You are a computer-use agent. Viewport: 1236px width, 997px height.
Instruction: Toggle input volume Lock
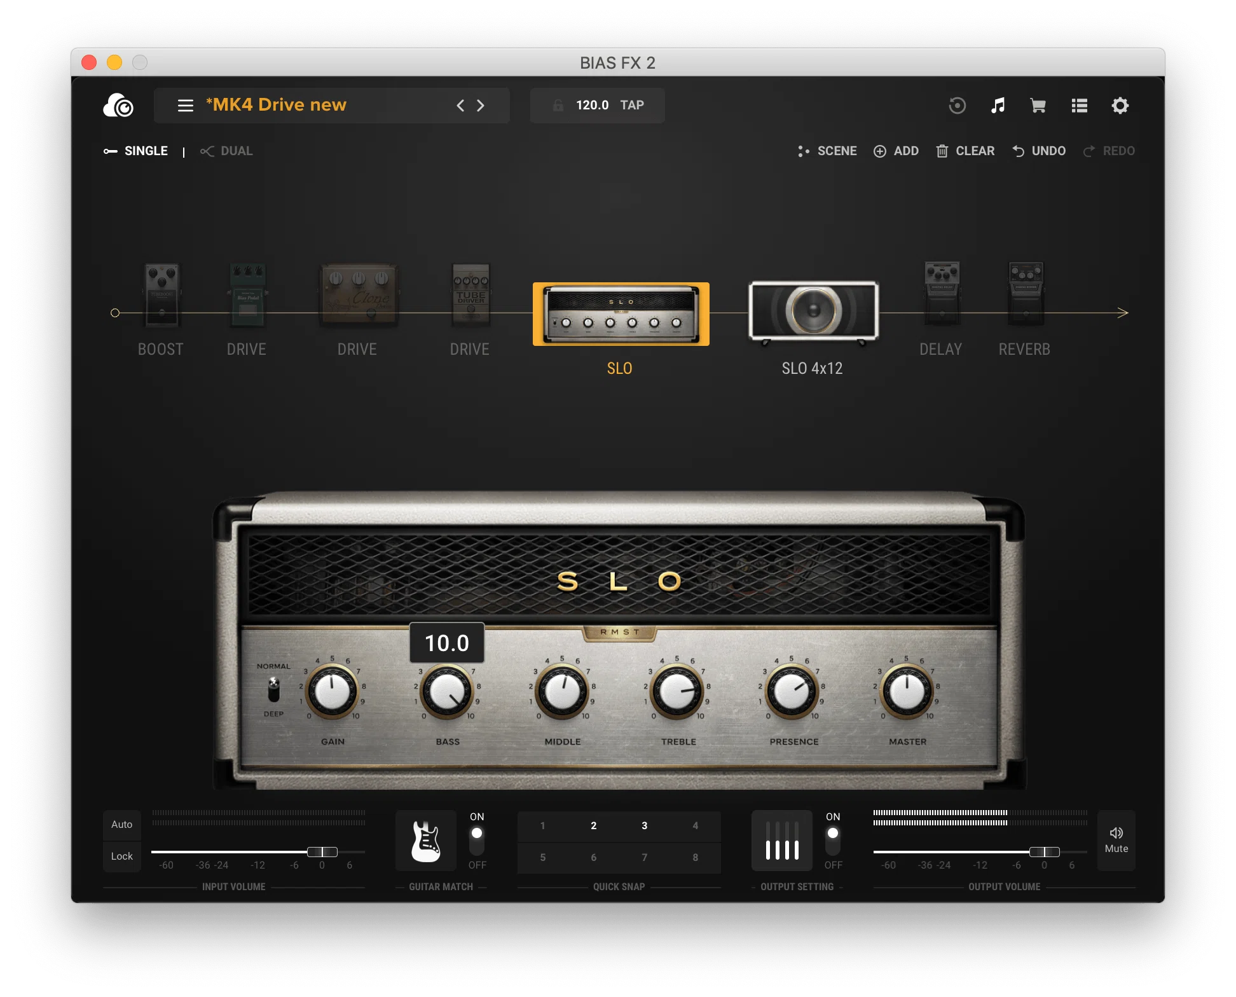pyautogui.click(x=122, y=856)
